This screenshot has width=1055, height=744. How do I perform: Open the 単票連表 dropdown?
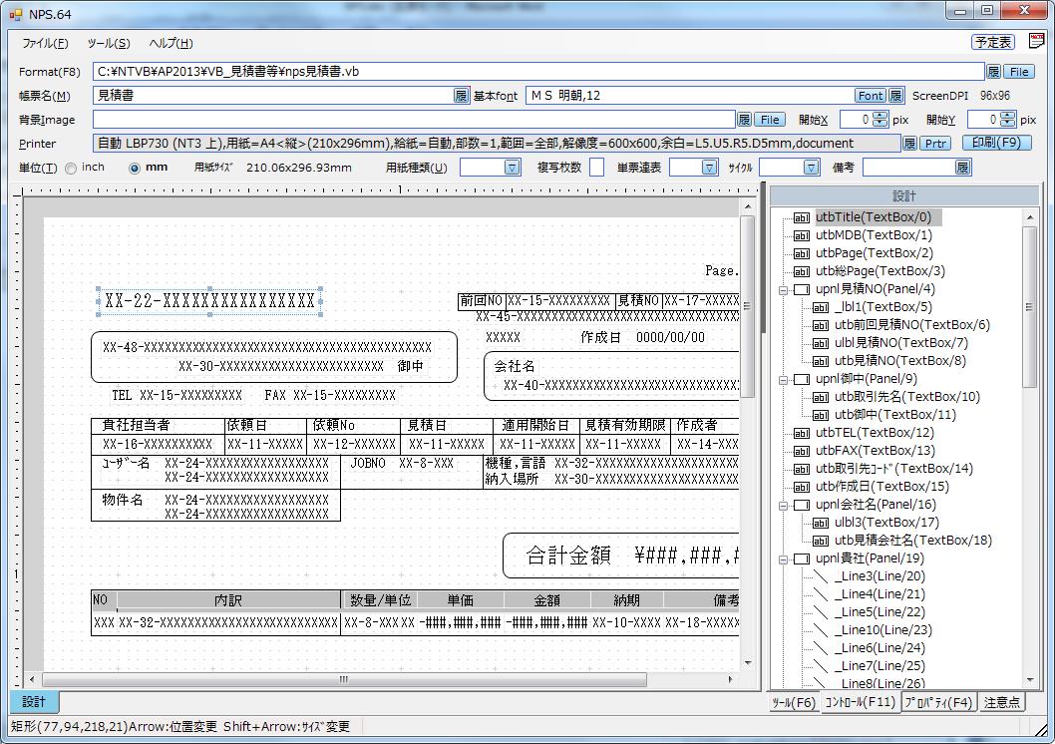tap(708, 168)
